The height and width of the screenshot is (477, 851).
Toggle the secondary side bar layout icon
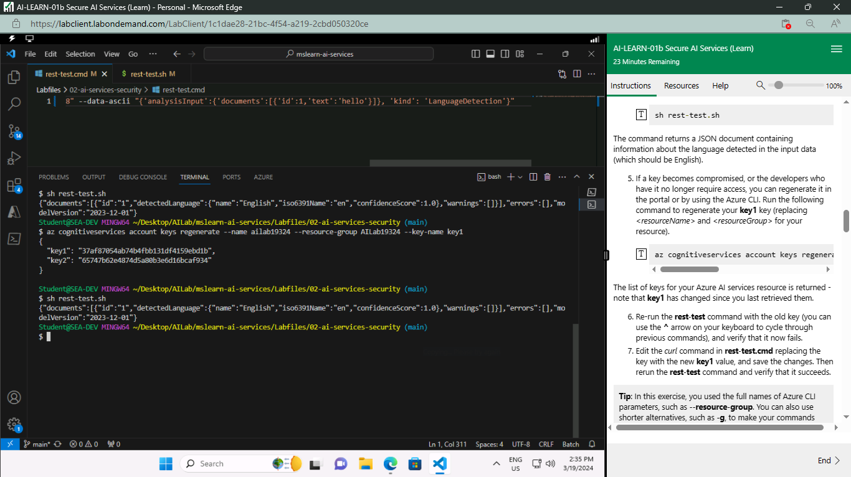(x=505, y=54)
